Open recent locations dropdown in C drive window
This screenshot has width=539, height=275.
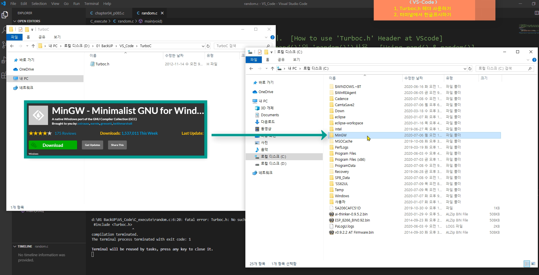[x=266, y=69]
